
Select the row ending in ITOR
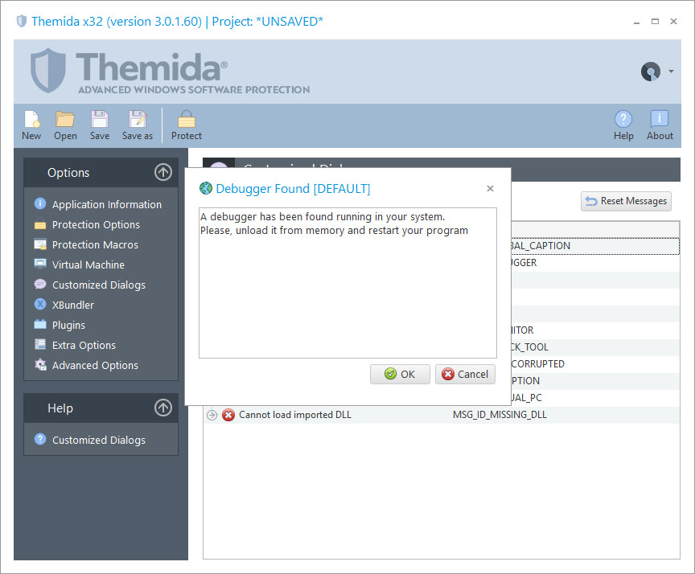click(x=594, y=330)
